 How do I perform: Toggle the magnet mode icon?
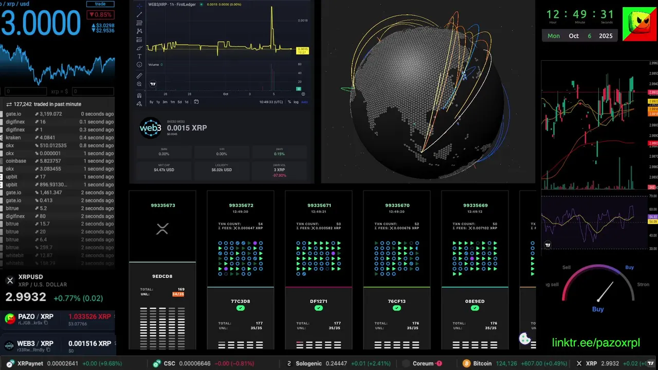pyautogui.click(x=139, y=95)
